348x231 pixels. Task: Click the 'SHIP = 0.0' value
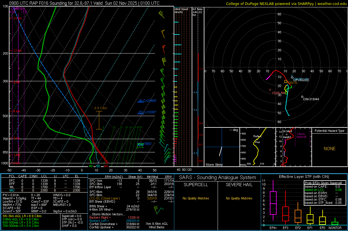[69, 226]
